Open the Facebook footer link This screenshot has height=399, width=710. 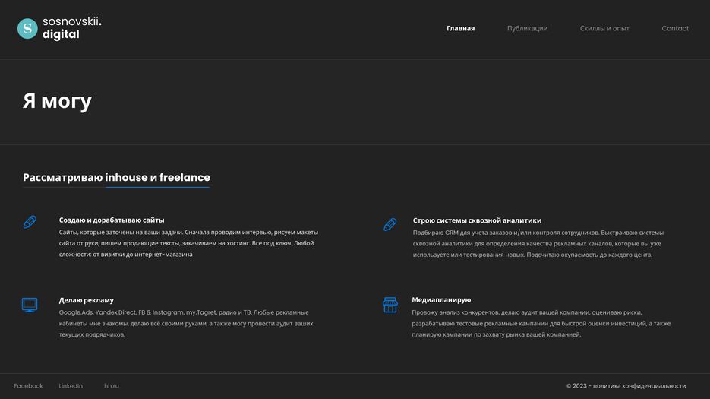(28, 386)
